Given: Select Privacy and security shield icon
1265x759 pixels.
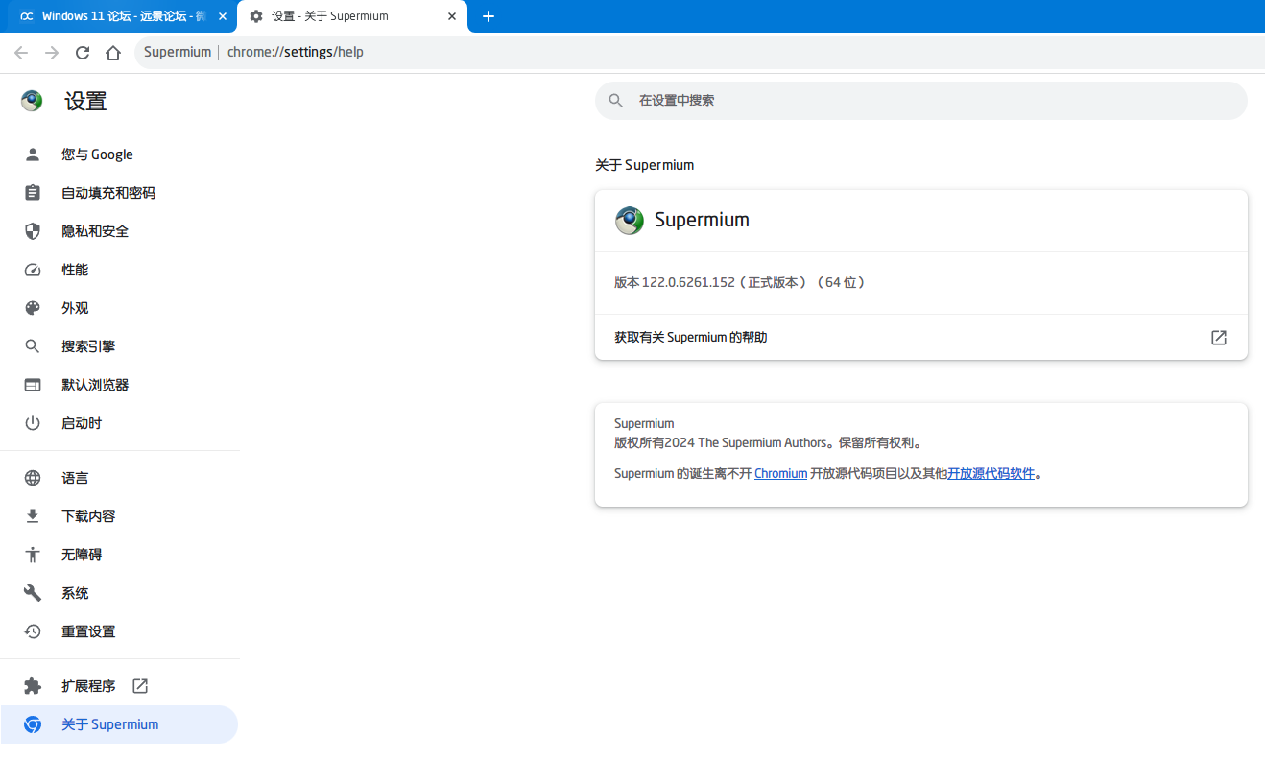Looking at the screenshot, I should [33, 231].
